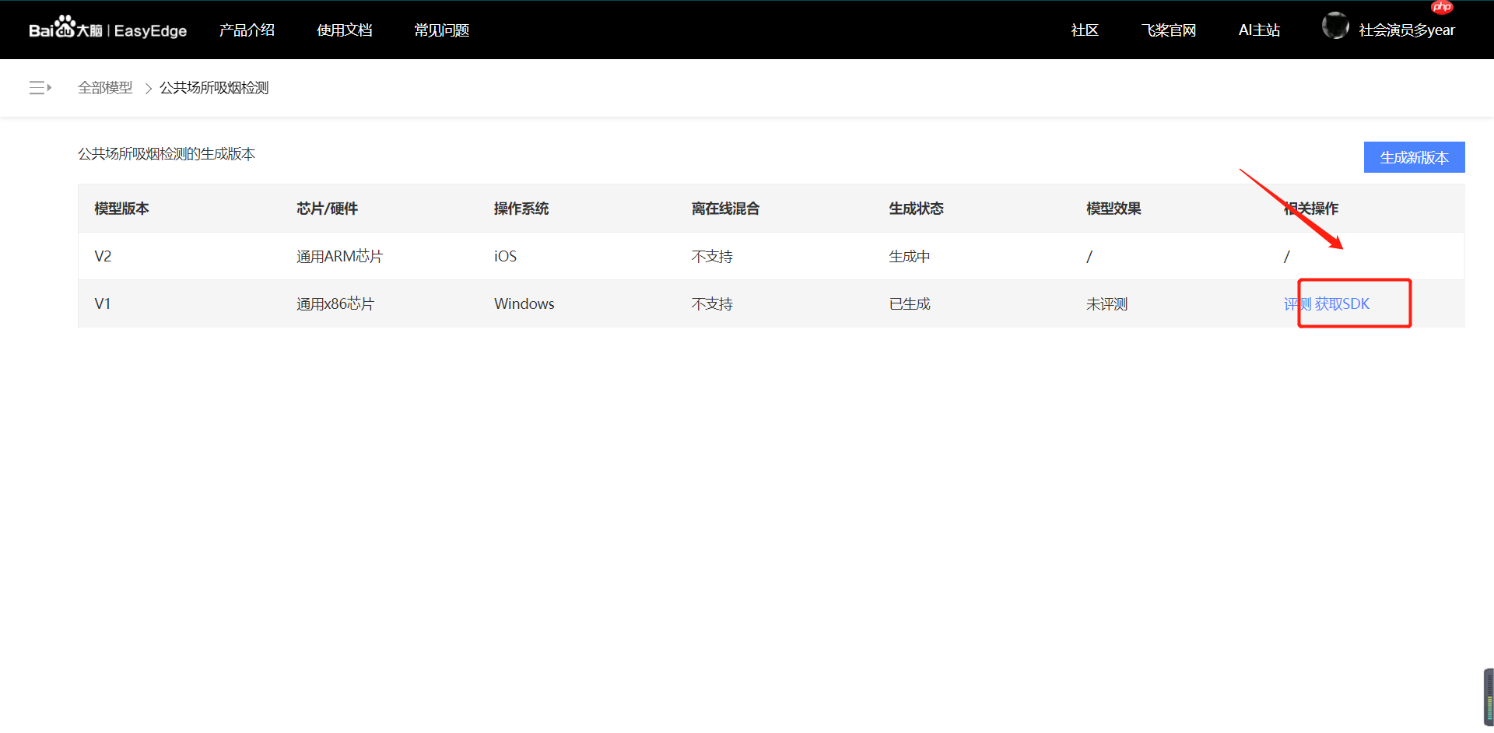Click the 公共场所吸烟检测 breadcrumb
This screenshot has width=1494, height=733.
coord(214,88)
